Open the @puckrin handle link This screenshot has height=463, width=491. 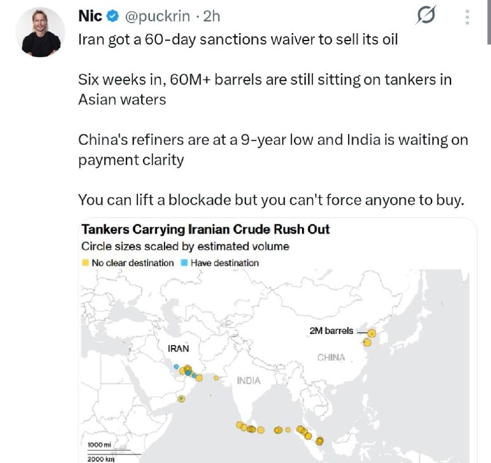(x=158, y=16)
